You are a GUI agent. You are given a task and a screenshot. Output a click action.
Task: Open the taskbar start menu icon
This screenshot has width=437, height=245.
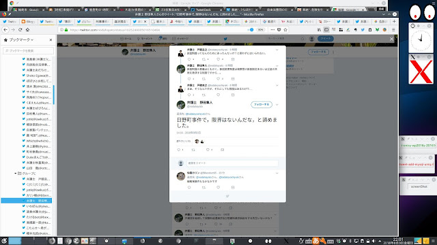point(4,241)
